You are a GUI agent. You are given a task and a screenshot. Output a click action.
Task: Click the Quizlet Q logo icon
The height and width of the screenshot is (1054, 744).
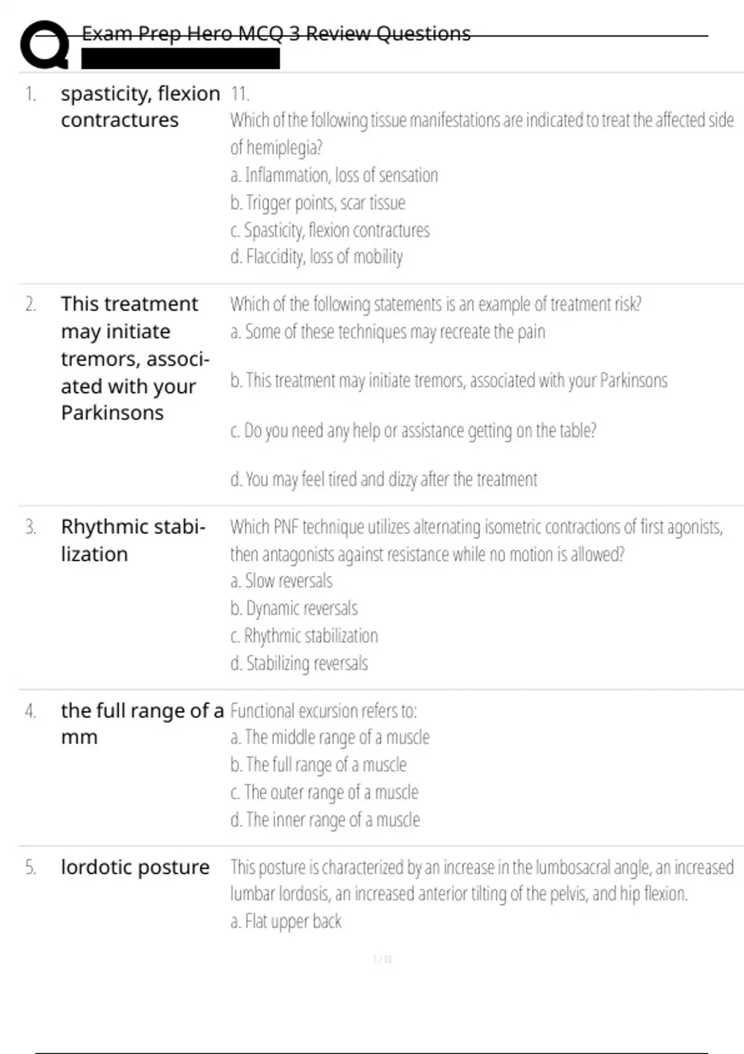point(45,45)
